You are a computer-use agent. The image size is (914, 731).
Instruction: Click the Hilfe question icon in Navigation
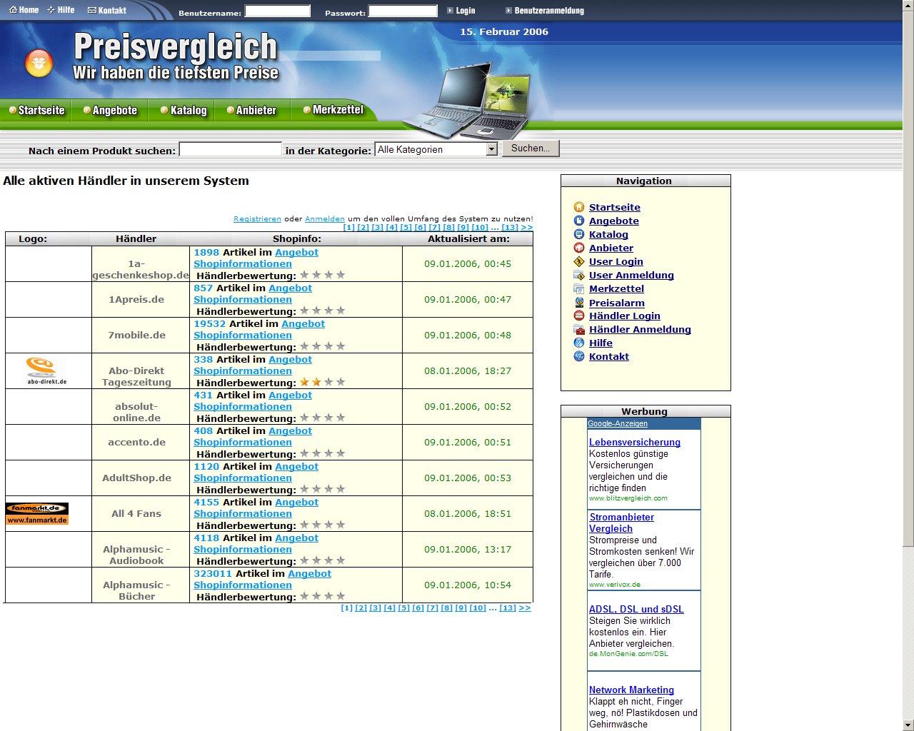(579, 343)
